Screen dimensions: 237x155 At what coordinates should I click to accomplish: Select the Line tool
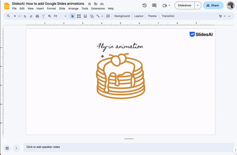(98, 16)
